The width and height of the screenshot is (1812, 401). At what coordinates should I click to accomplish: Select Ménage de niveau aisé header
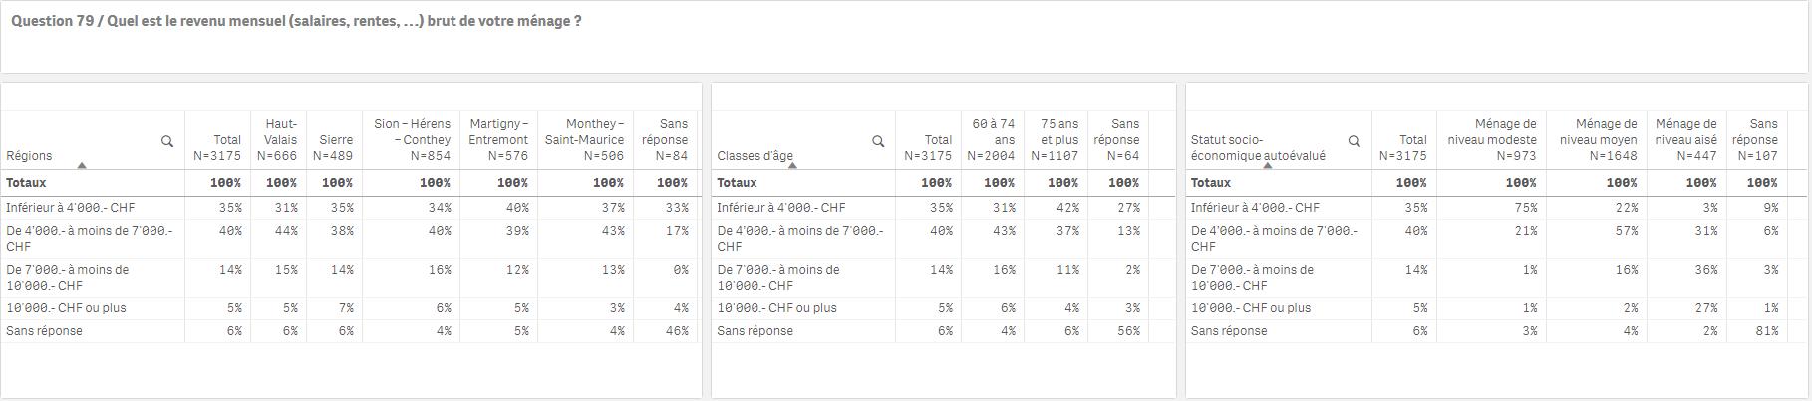tap(1686, 140)
